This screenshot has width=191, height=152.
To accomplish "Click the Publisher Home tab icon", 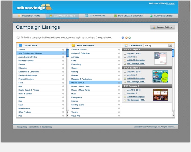I will (19, 16).
